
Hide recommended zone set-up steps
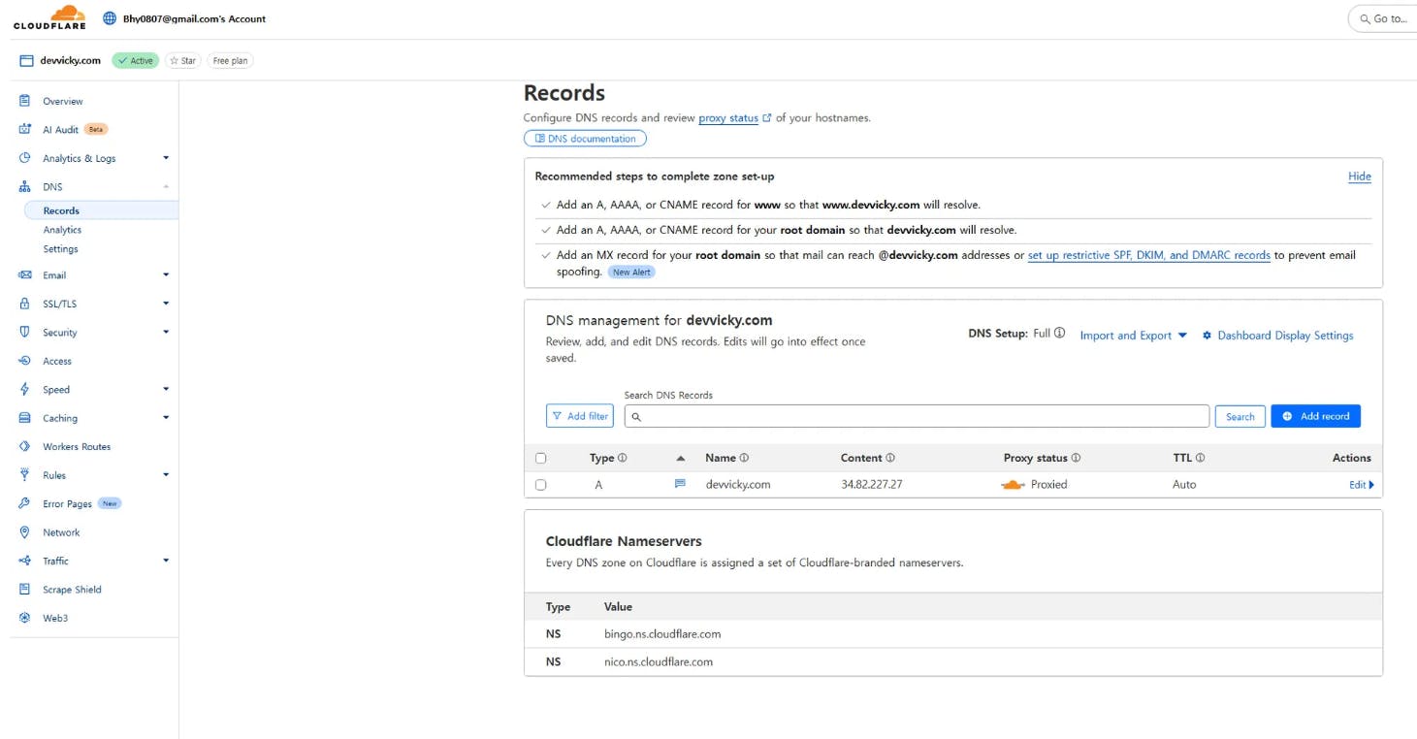[1359, 177]
